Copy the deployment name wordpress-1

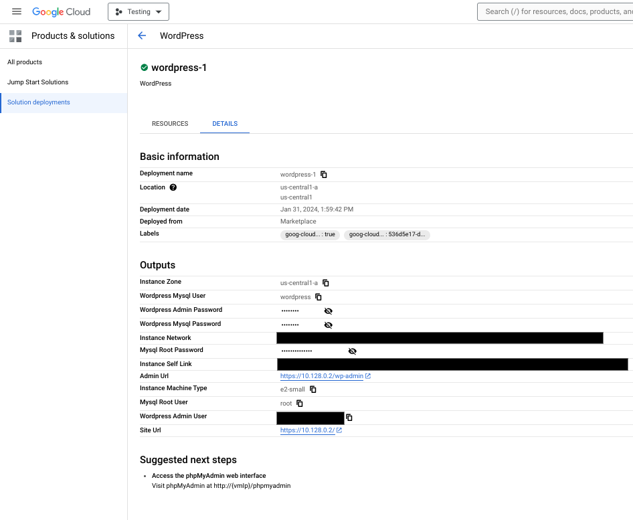click(324, 175)
